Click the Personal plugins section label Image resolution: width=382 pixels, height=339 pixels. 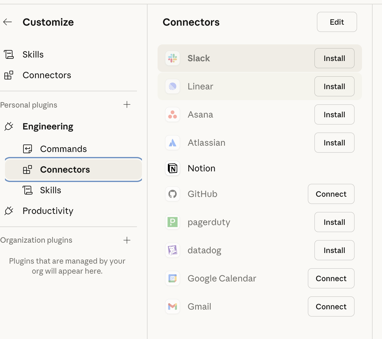coord(29,105)
